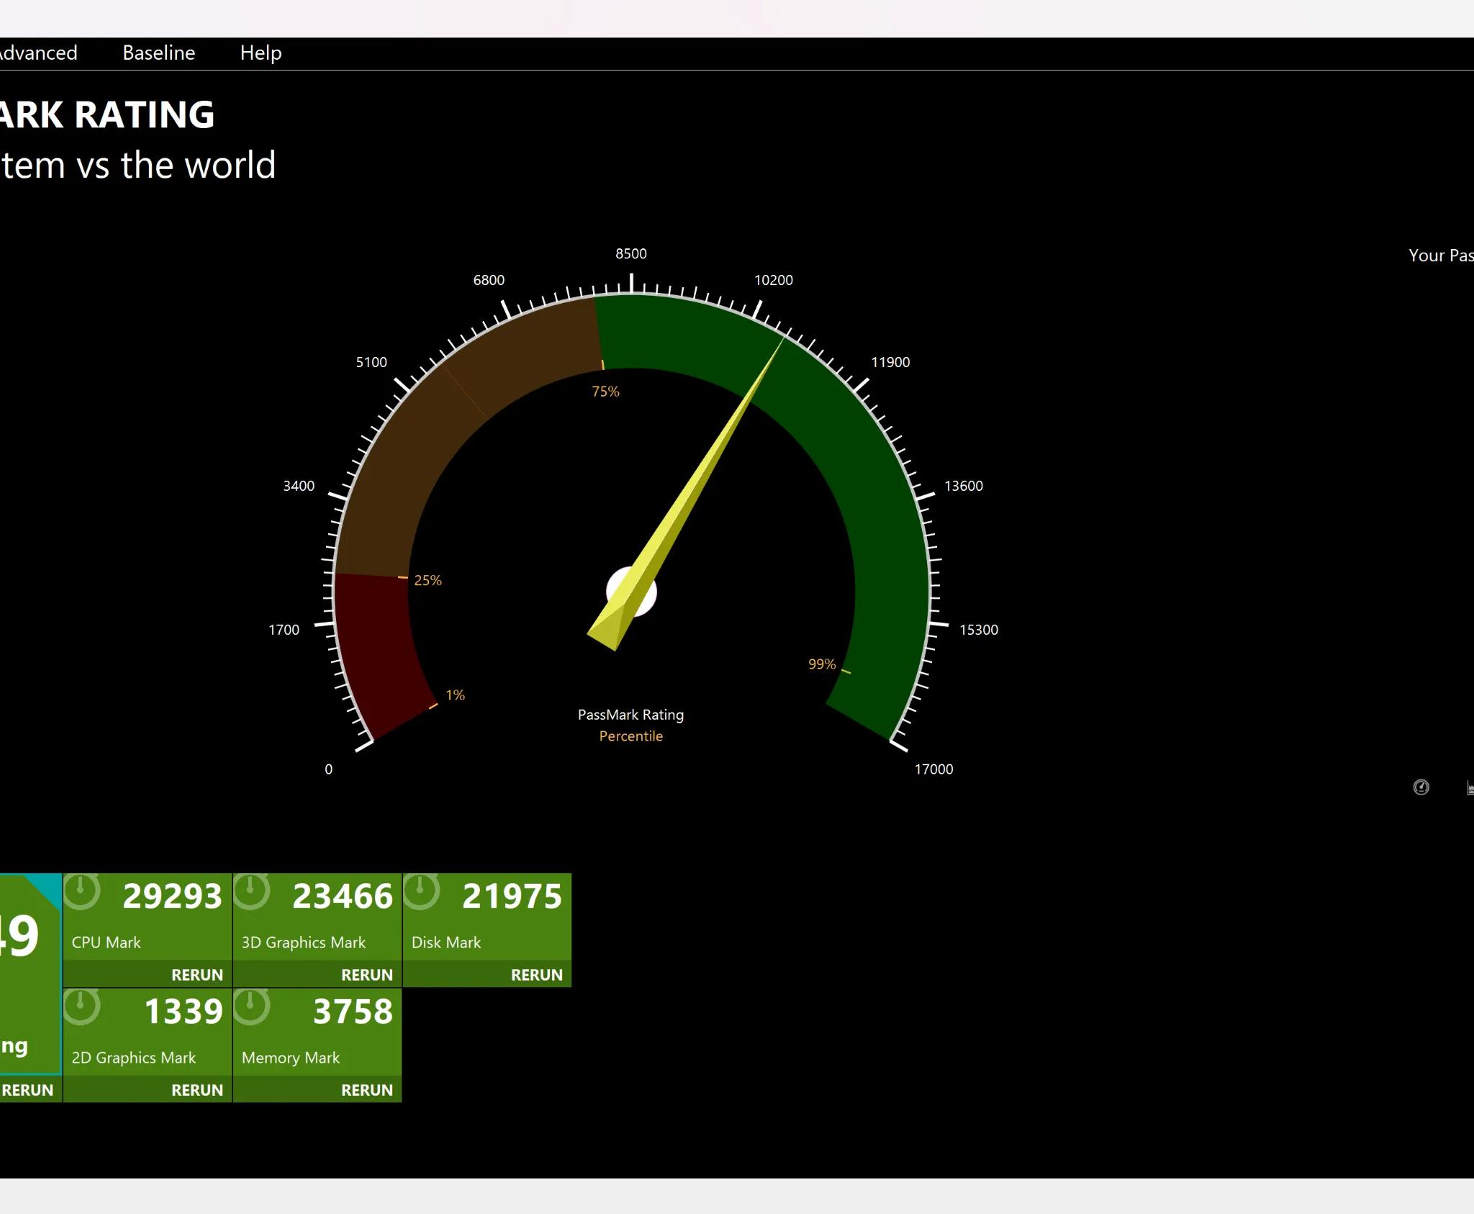Viewport: 1474px width, 1214px height.
Task: Click the "2D Graphics Mark" label
Action: tap(134, 1058)
